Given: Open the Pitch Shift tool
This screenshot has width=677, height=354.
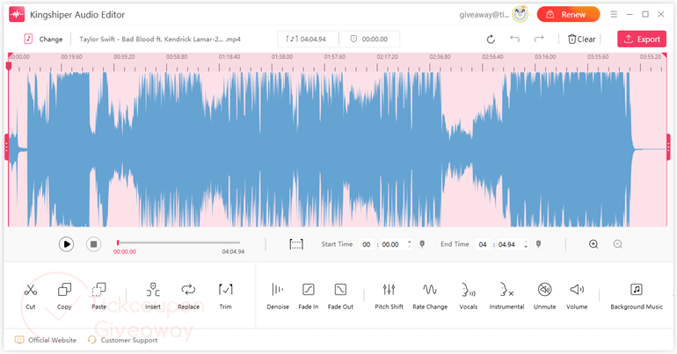Looking at the screenshot, I should [x=389, y=296].
